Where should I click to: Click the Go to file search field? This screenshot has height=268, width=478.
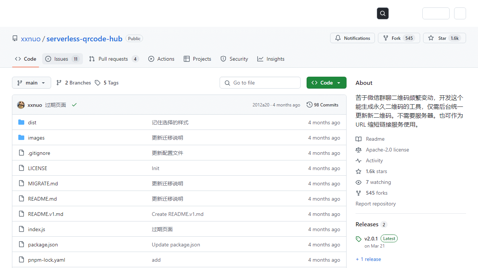(x=260, y=83)
